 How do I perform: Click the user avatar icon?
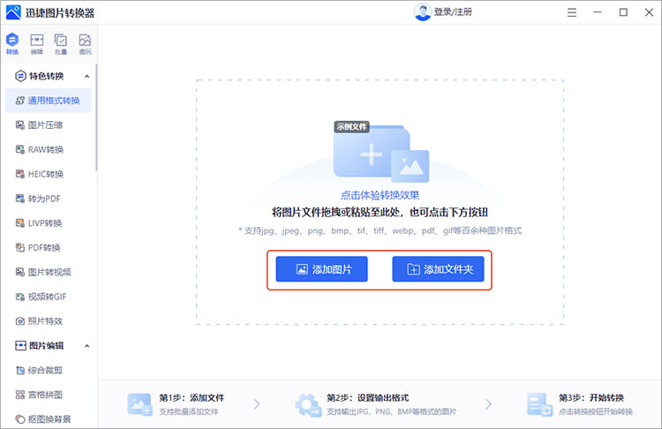422,11
